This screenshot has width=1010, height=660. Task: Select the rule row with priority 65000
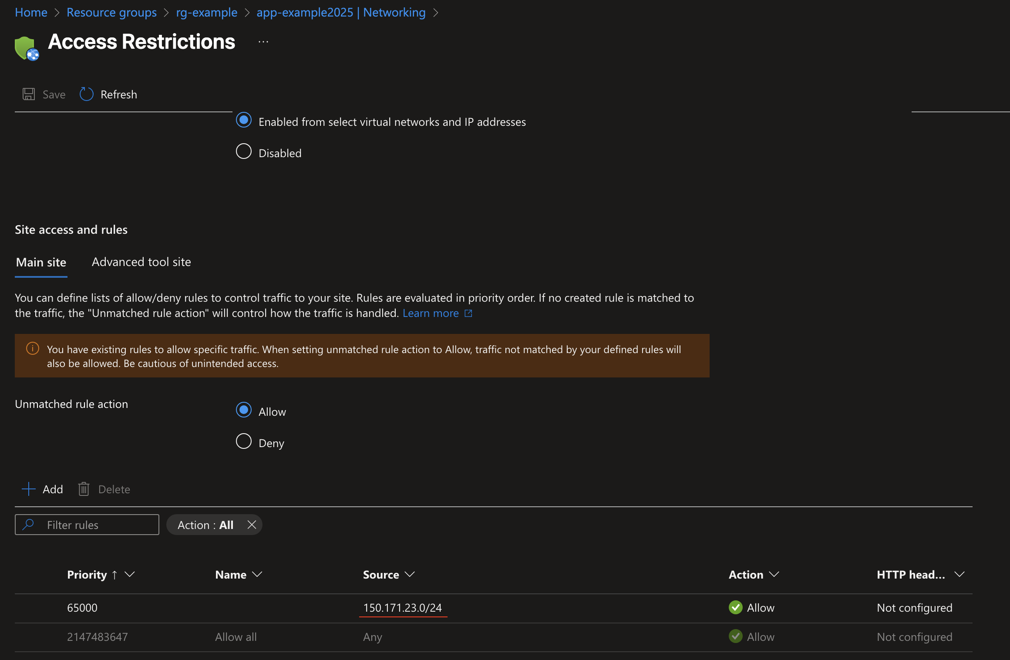[x=82, y=608]
